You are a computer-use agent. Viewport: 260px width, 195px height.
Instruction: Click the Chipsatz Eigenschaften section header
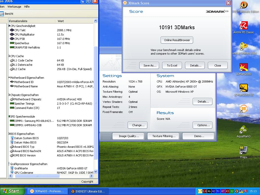[x=24, y=95]
